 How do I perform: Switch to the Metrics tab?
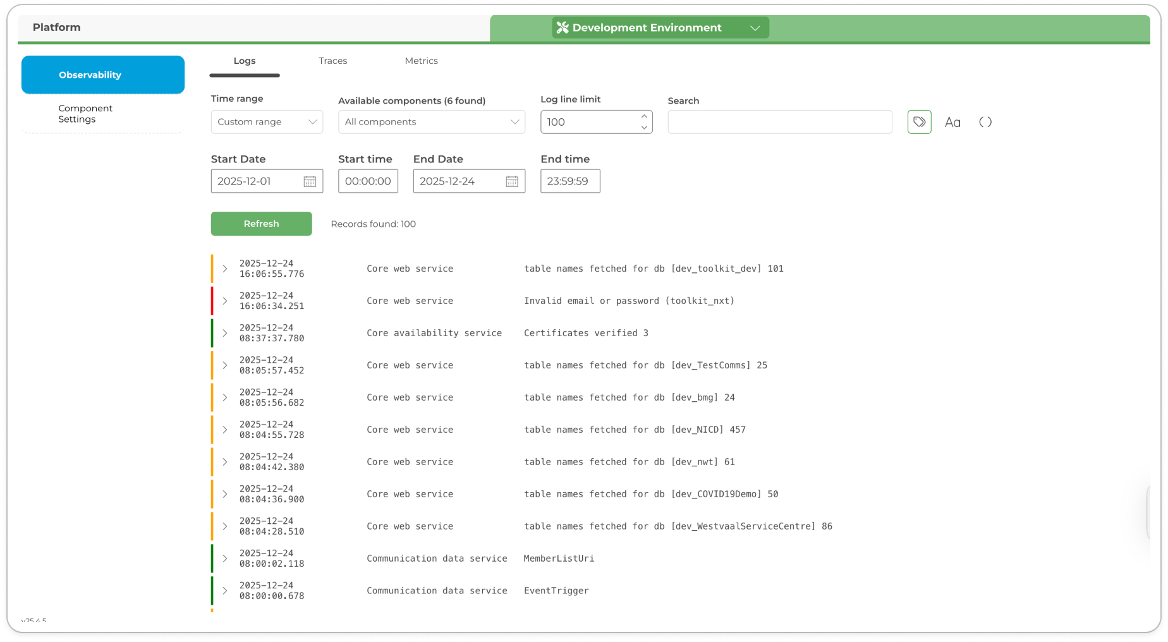[x=421, y=61]
